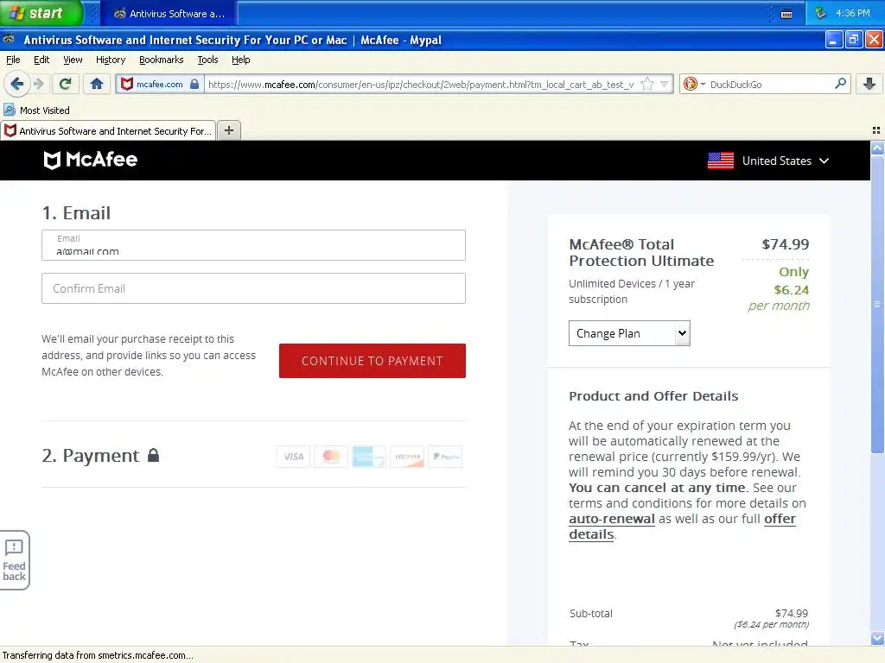Open the DuckDuckGo search engine selector
Screen dimensions: 885x663
coord(694,84)
